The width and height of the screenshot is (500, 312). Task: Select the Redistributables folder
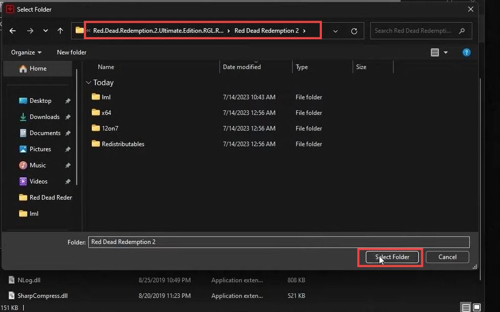(x=123, y=144)
